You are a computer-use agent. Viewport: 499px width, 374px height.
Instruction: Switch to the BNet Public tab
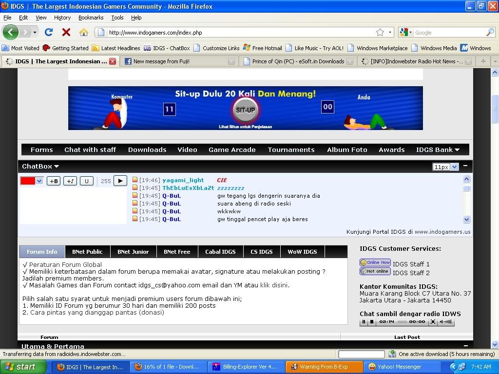tap(88, 252)
